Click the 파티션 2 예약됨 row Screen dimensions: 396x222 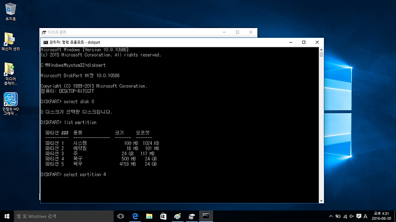pyautogui.click(x=102, y=148)
